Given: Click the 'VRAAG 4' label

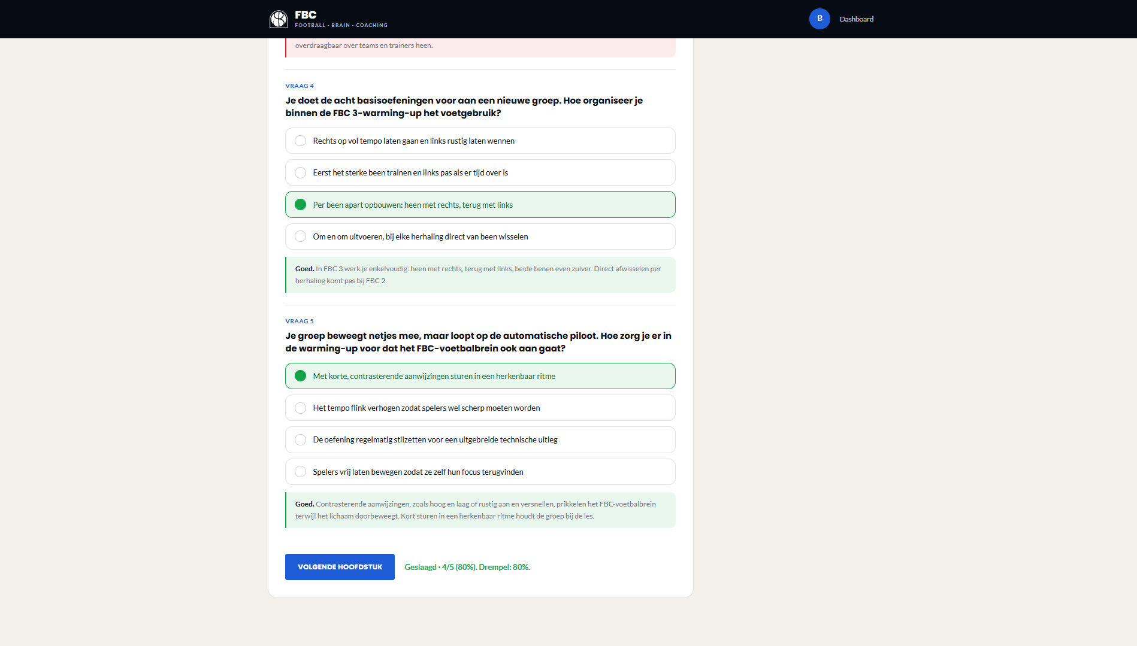Looking at the screenshot, I should [x=300, y=86].
